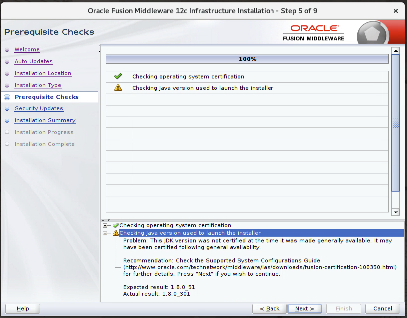The height and width of the screenshot is (318, 407).
Task: Click the 'Problem: This JDK version' text
Action: coord(257,244)
